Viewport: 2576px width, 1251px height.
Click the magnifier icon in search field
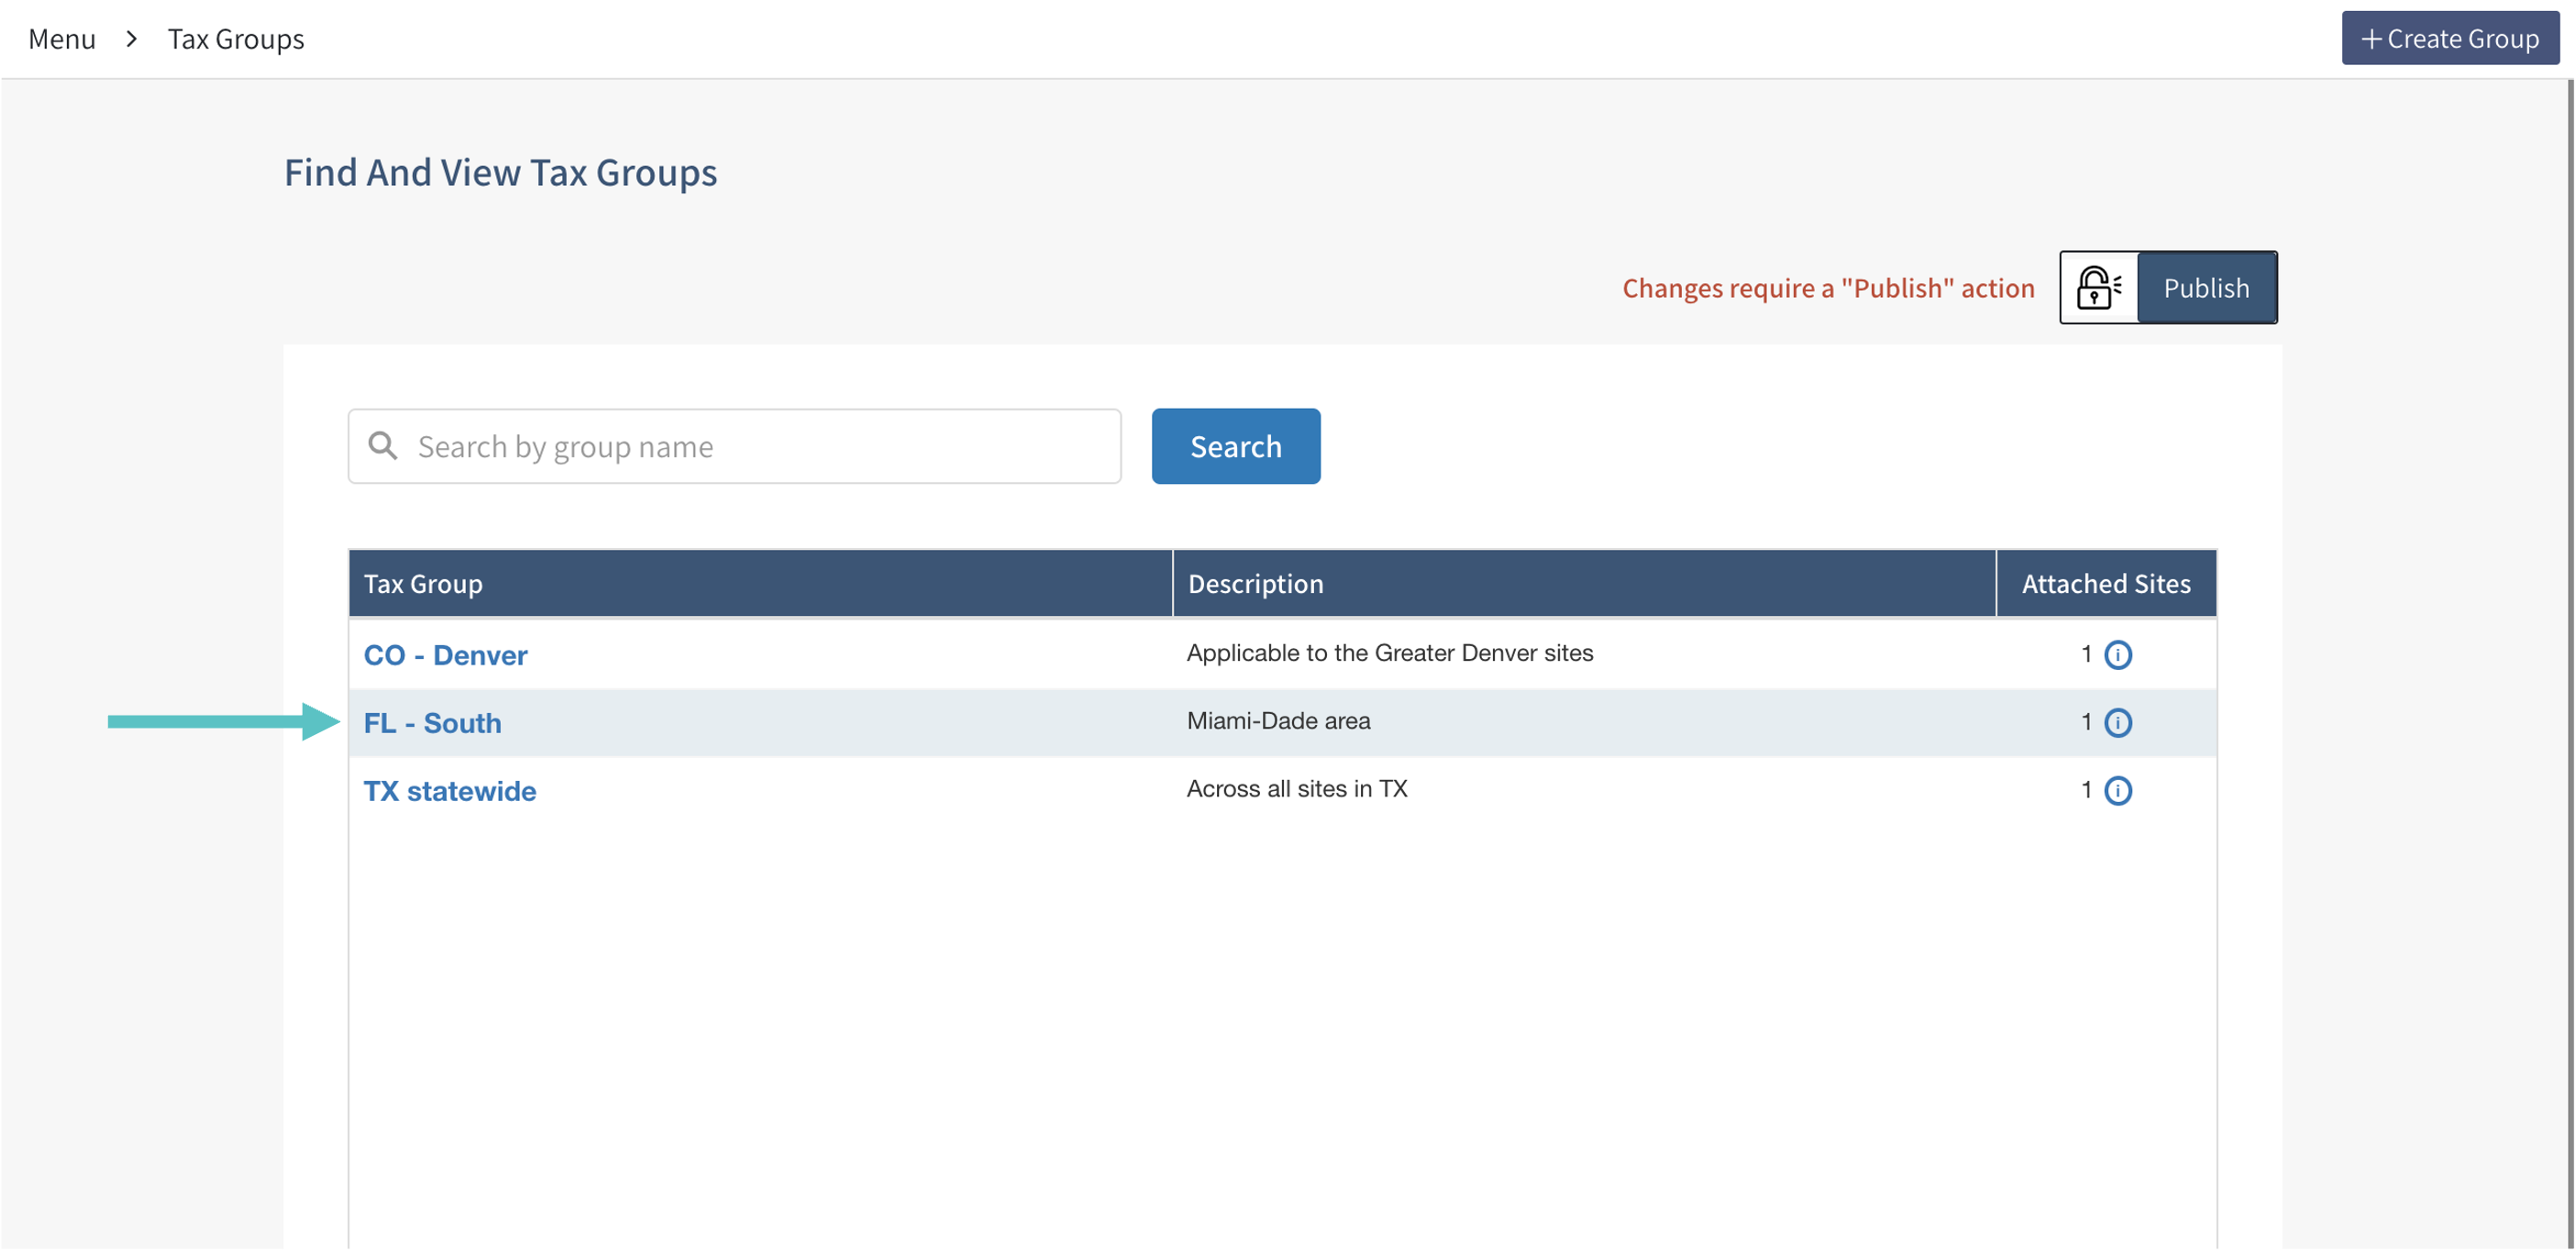click(382, 445)
